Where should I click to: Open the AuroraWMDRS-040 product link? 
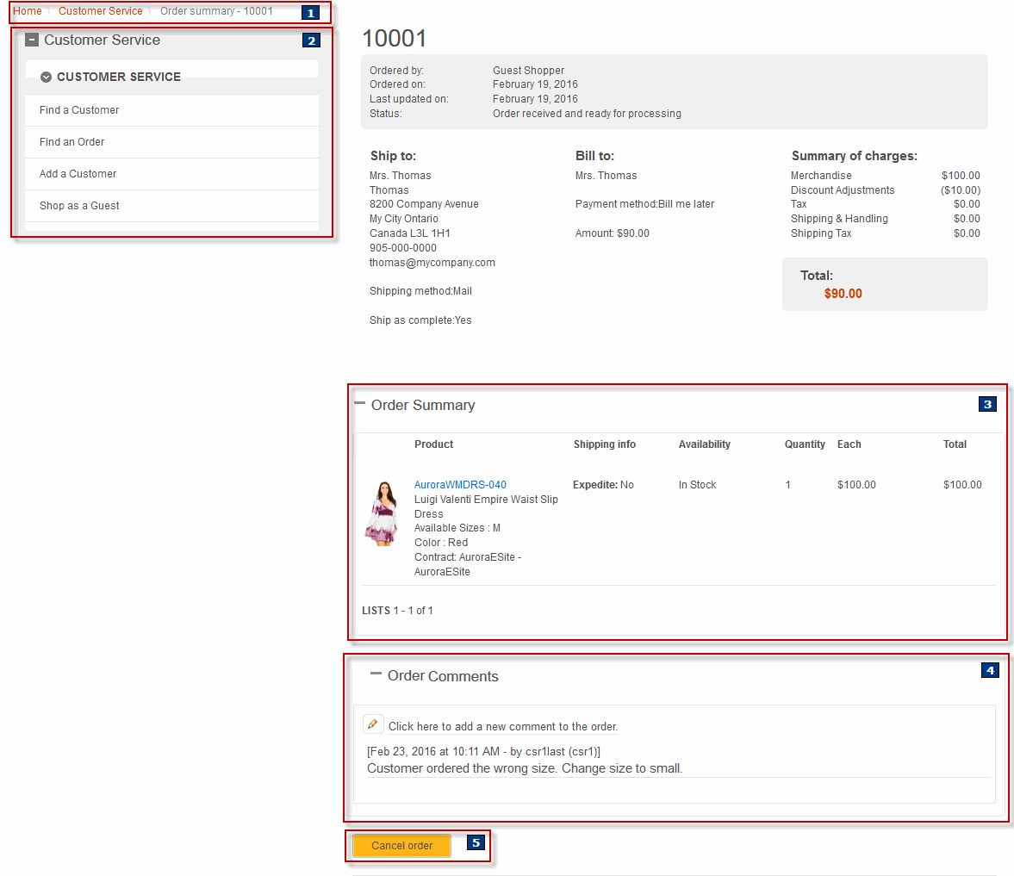point(460,485)
